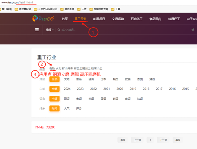
Task: Expand the 视频 search type dropdown
Action: [x=50, y=30]
